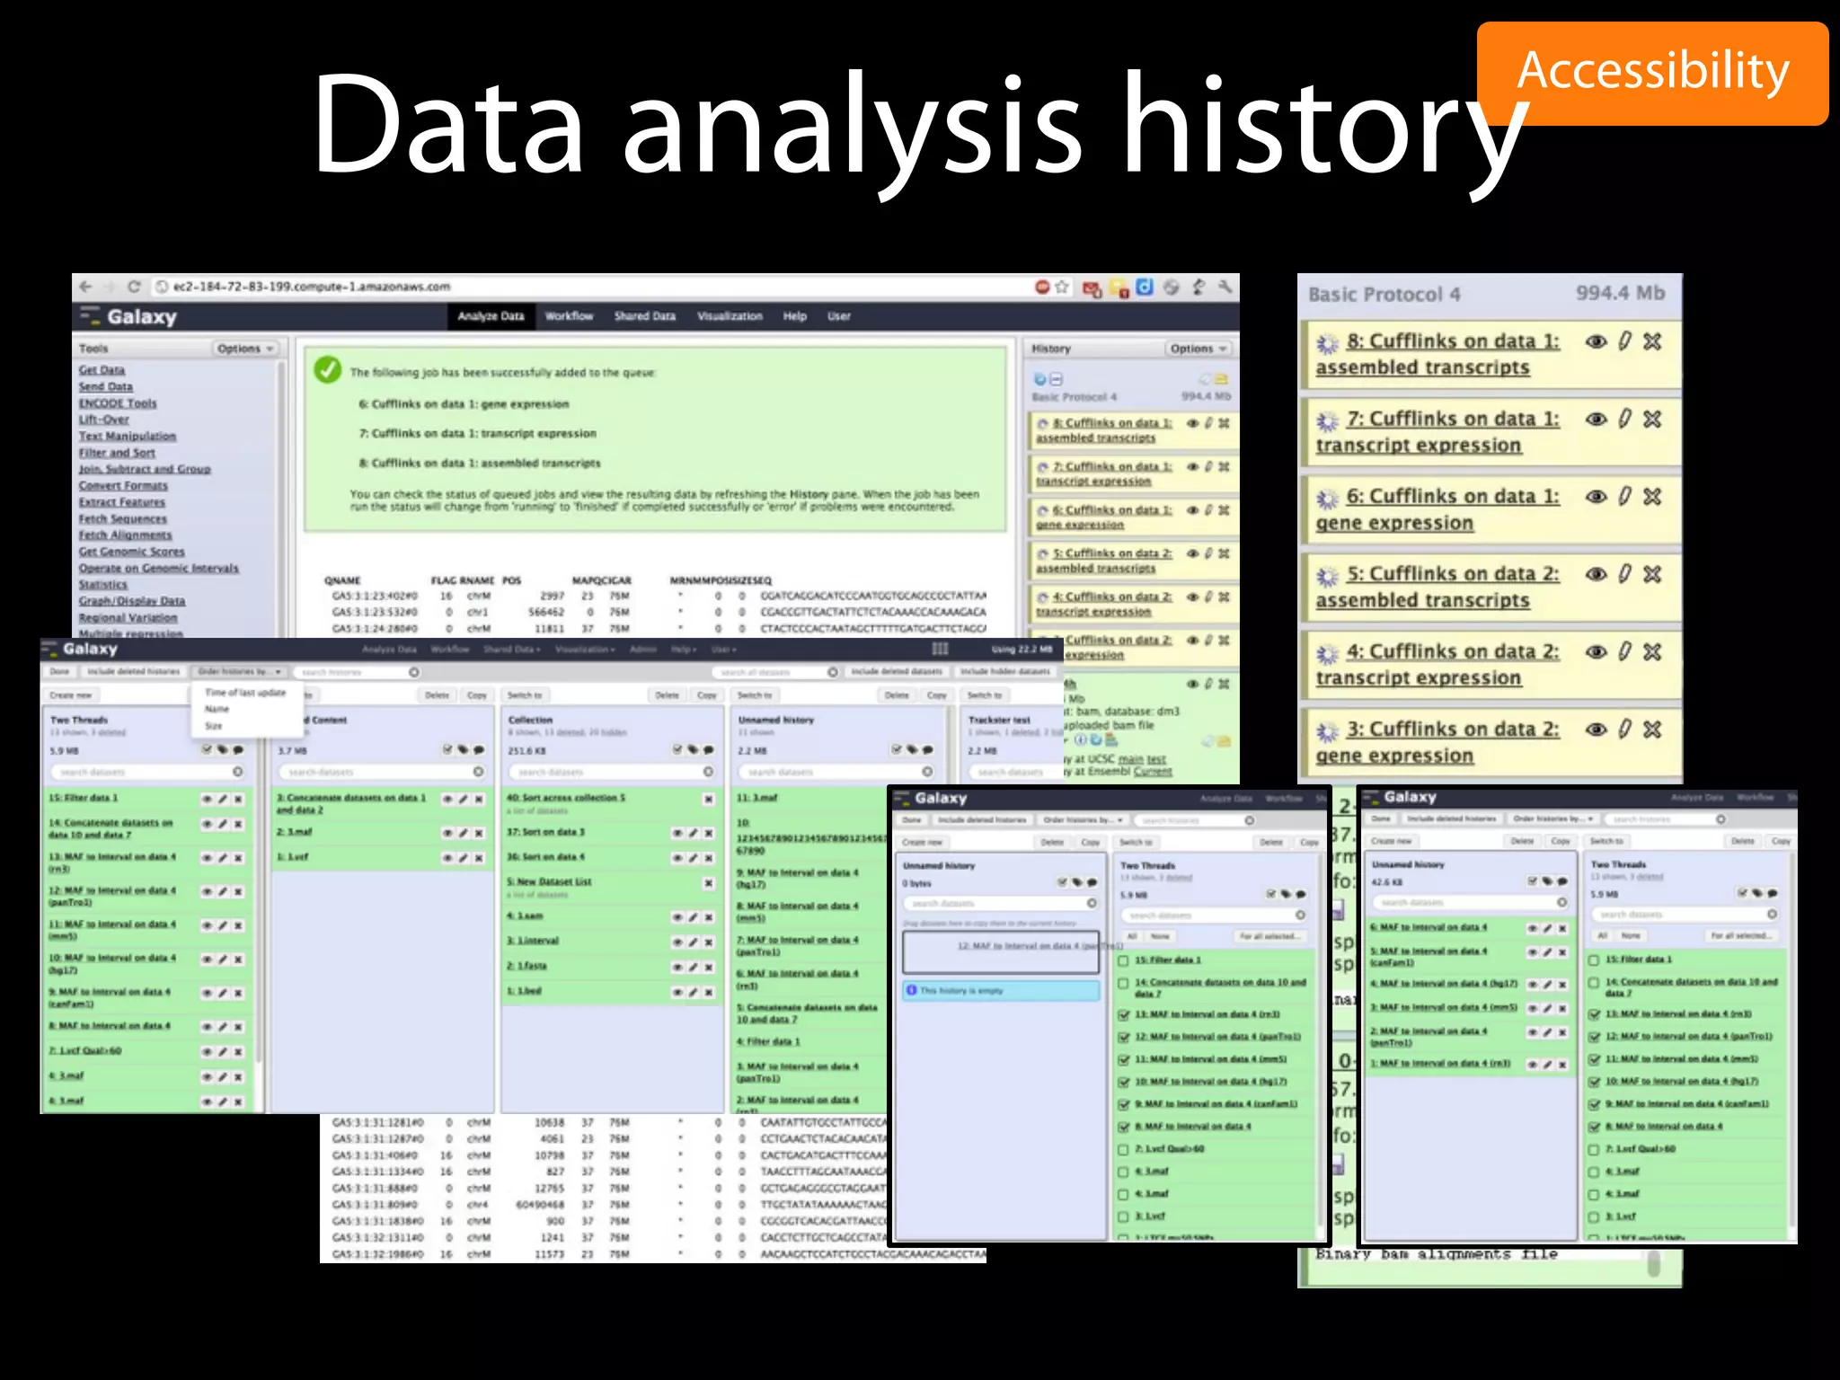Screen dimensions: 1840x1380
Task: Click annotation bubble icon in 42.6 KB Unnamed history
Action: click(1562, 881)
